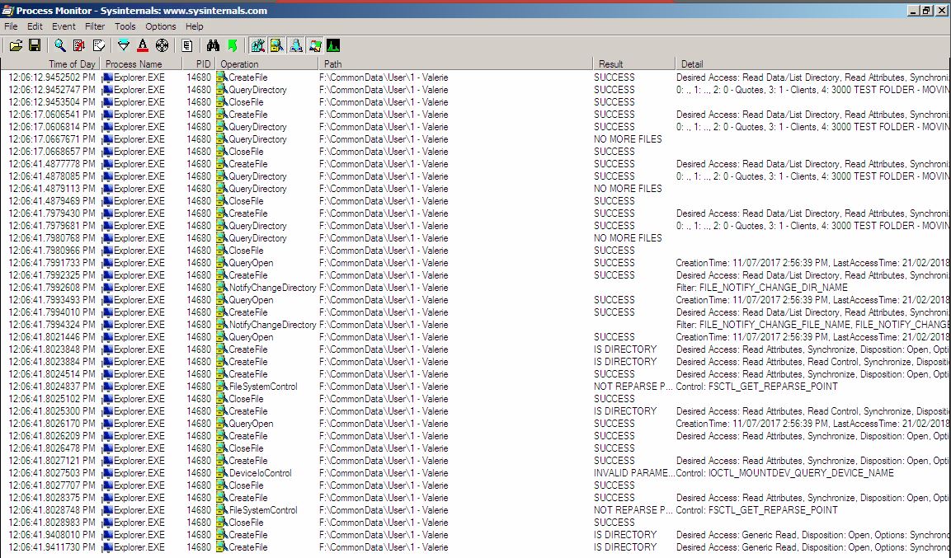Viewport: 951px width, 558px height.
Task: Toggle Show Process and Thread Activity
Action: click(x=314, y=45)
